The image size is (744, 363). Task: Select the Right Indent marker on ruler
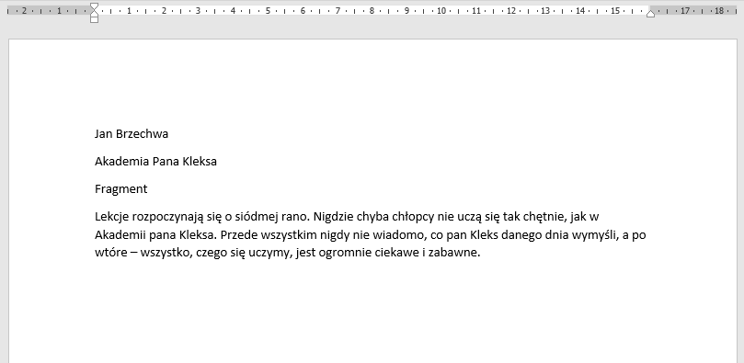(x=650, y=14)
